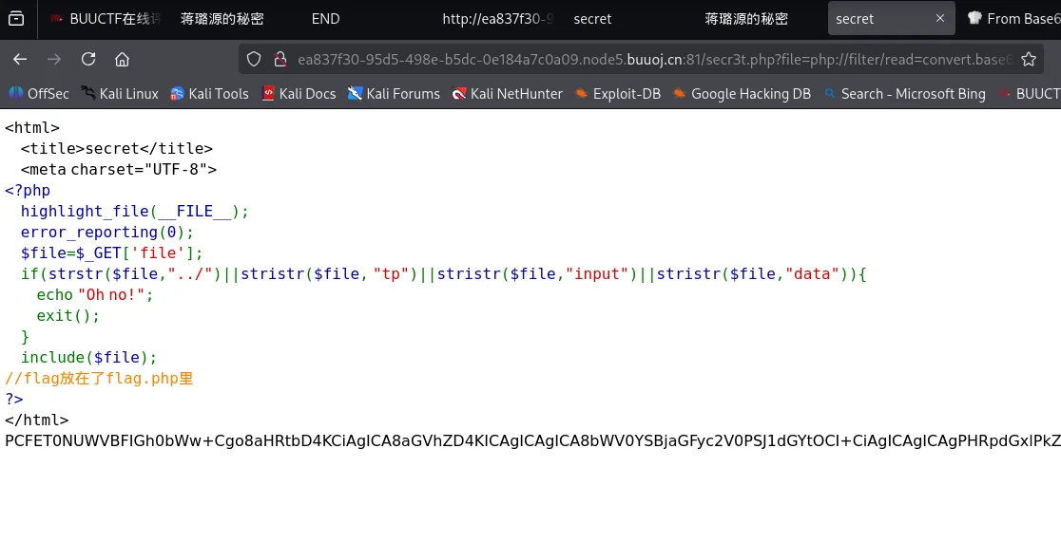Image resolution: width=1061 pixels, height=542 pixels.
Task: Open Search - Microsoft Bing bookmark
Action: click(904, 94)
